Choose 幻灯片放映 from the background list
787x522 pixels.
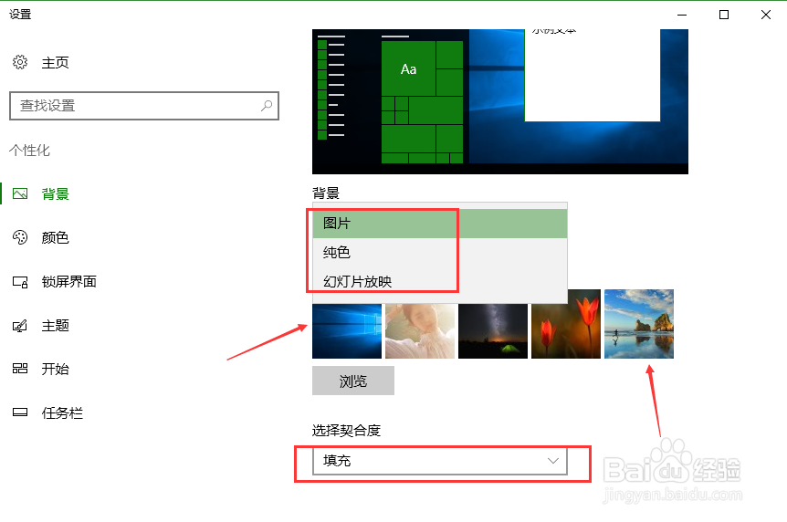(440, 282)
